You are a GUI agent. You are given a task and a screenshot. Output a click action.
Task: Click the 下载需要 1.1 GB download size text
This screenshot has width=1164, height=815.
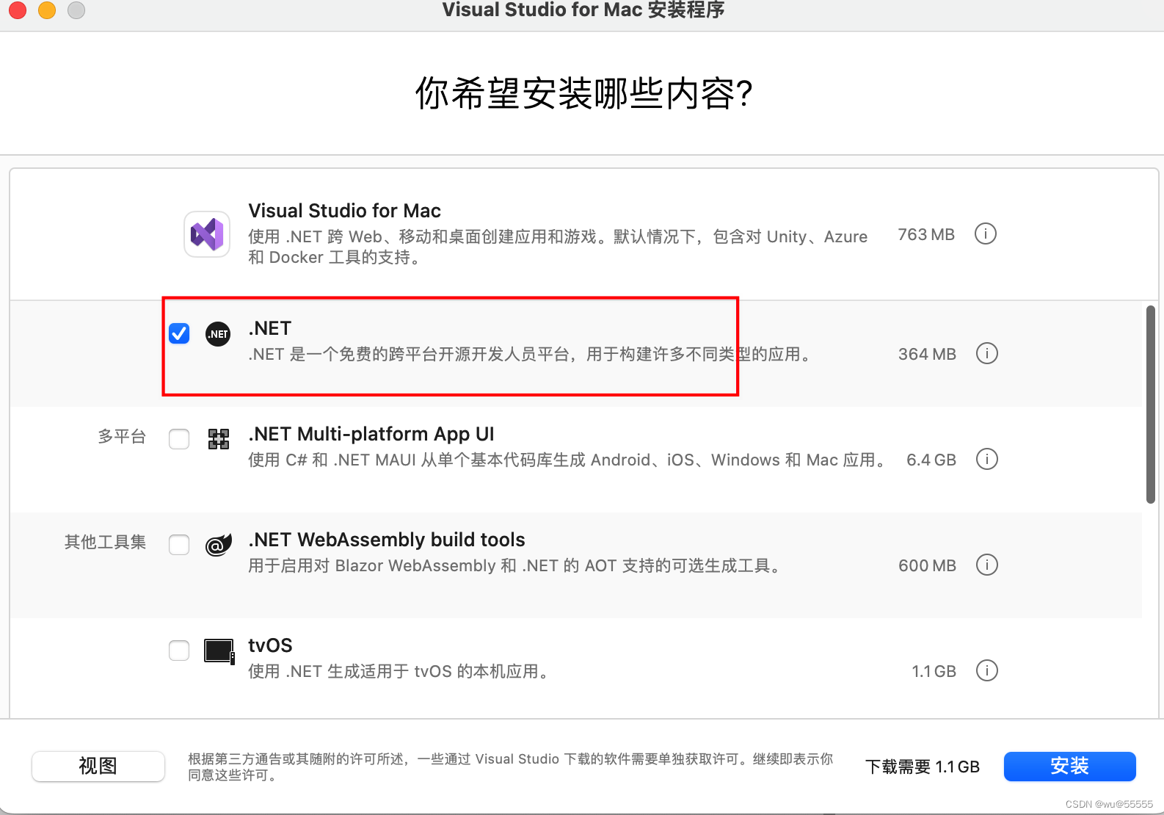pos(923,767)
